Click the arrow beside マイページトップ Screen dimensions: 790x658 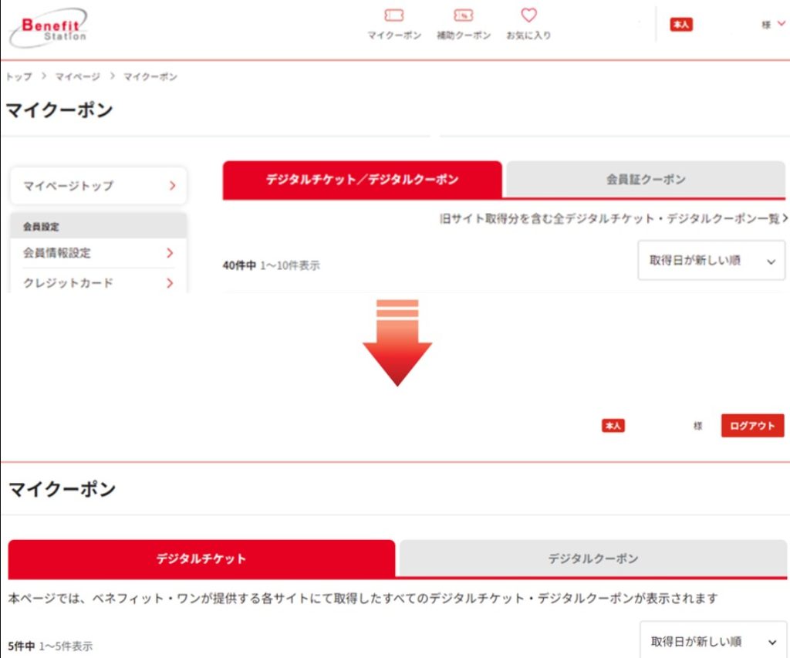[x=171, y=186]
